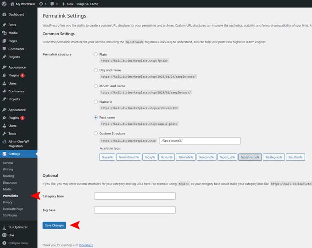Viewport: 312px width, 248px height.
Task: Expand the My WordPress site menu
Action: [x=22, y=4]
